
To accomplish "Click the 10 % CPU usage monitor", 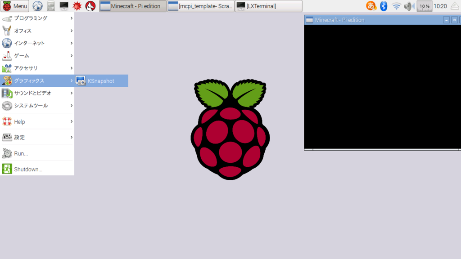I will coord(424,6).
